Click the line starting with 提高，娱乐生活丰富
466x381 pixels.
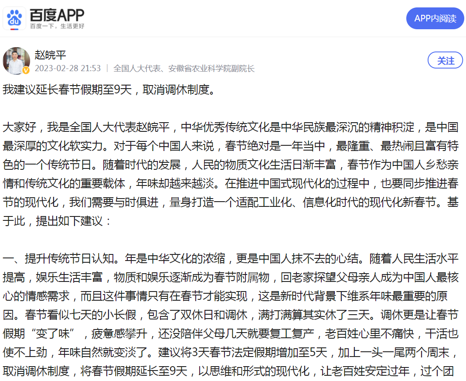pos(230,277)
